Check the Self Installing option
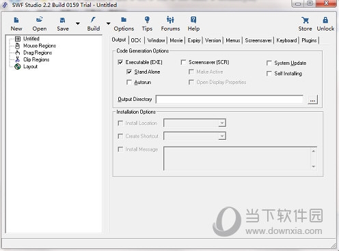The image size is (339, 251). [x=269, y=74]
